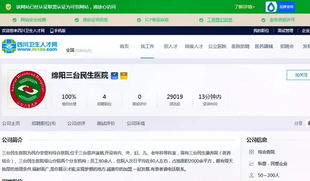Click 身份证明信息 verification item
310x181 pixels.
point(95,20)
